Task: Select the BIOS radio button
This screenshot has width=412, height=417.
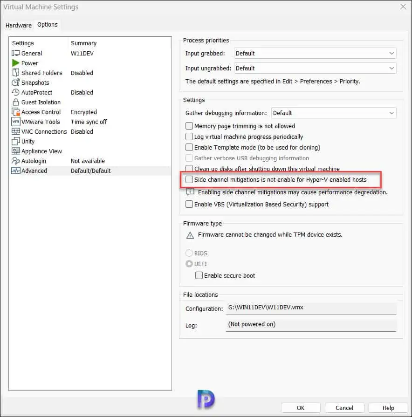Action: coord(189,253)
